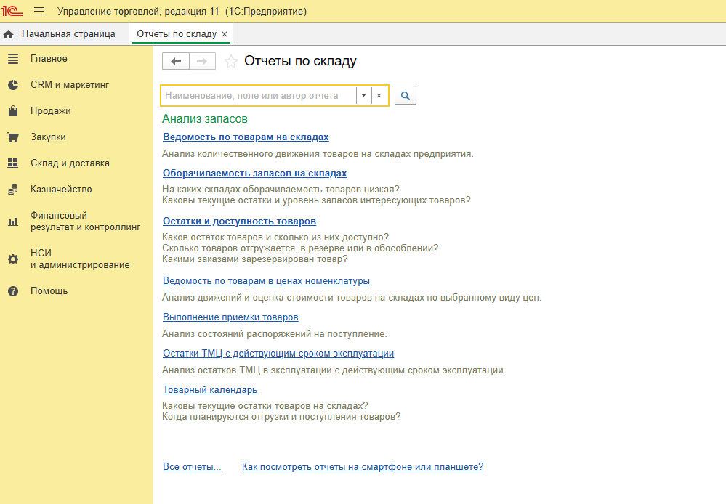Click the magnifier search button
The image size is (726, 504).
click(405, 96)
